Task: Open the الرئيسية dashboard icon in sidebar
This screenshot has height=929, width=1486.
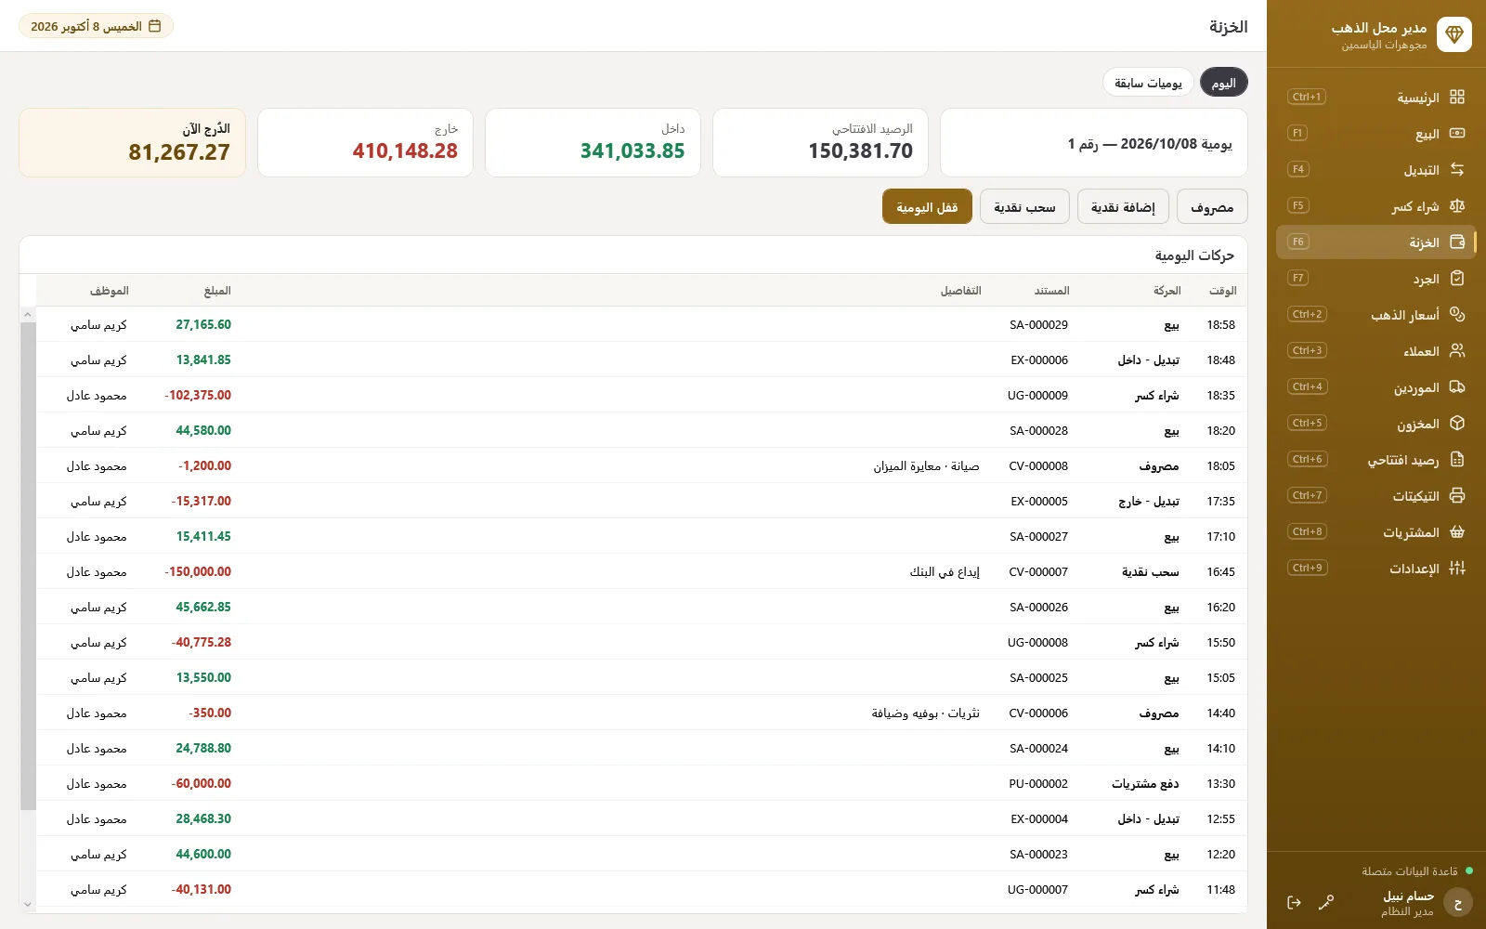Action: [1456, 97]
